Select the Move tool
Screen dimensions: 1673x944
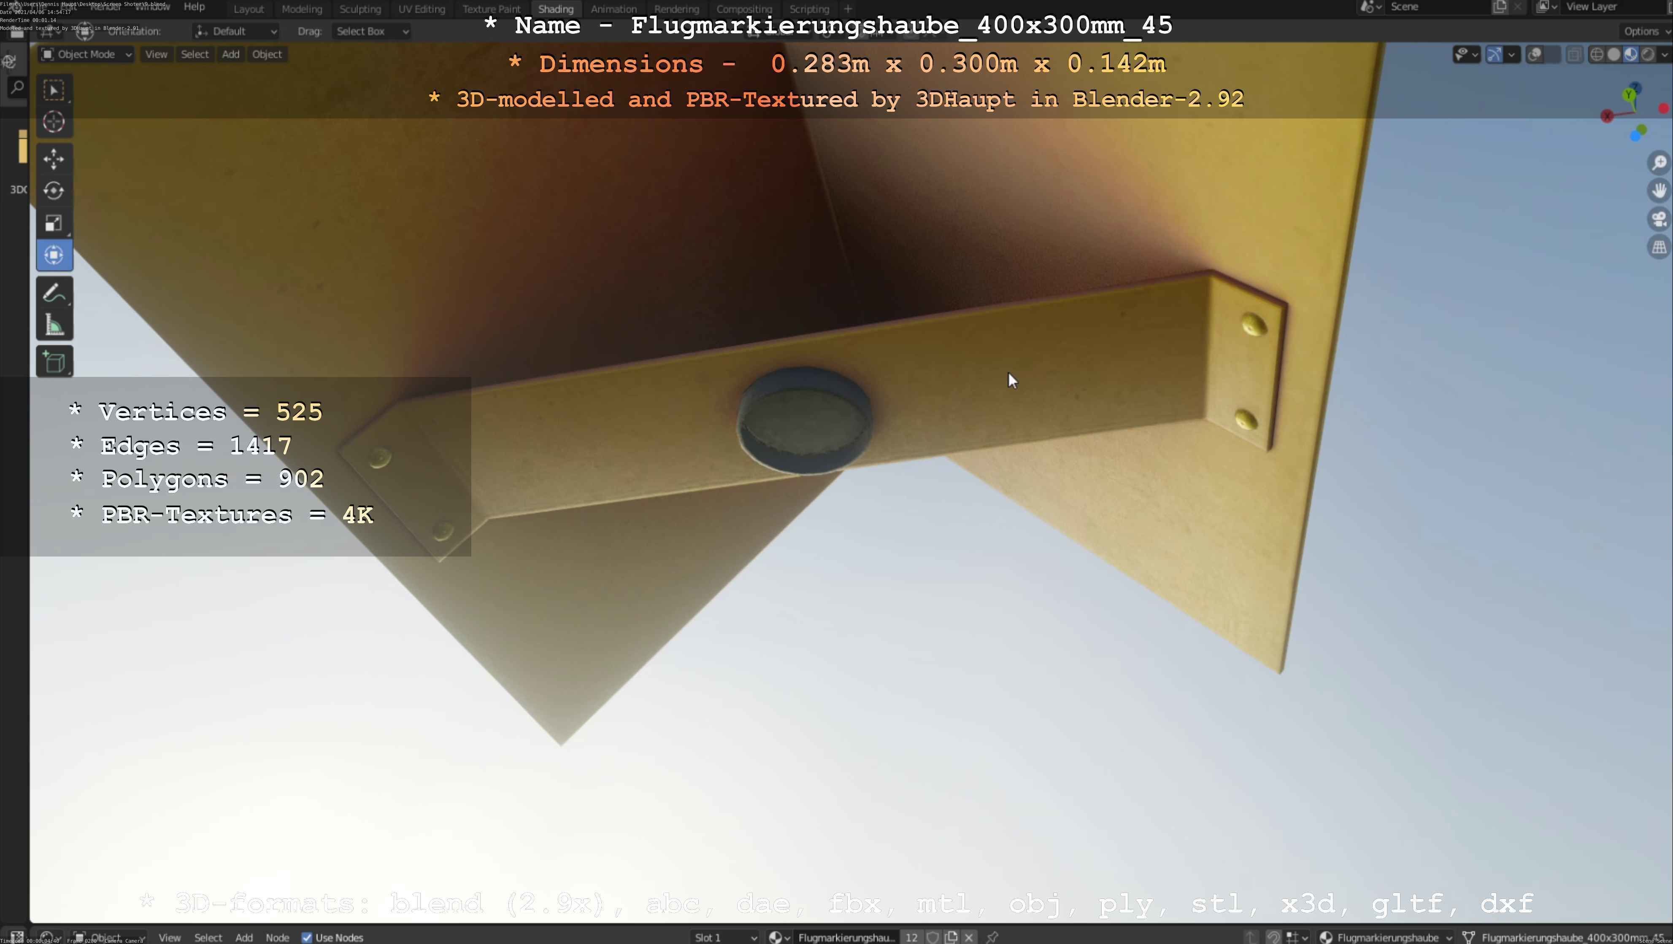(x=54, y=159)
